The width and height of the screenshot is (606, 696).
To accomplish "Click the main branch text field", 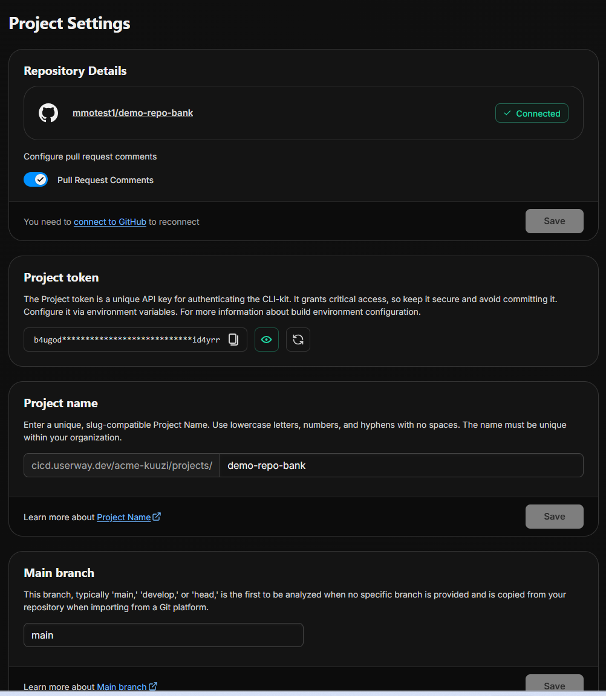I will tap(163, 635).
